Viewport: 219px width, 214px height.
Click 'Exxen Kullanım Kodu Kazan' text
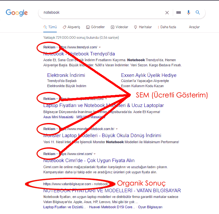coord(142,86)
